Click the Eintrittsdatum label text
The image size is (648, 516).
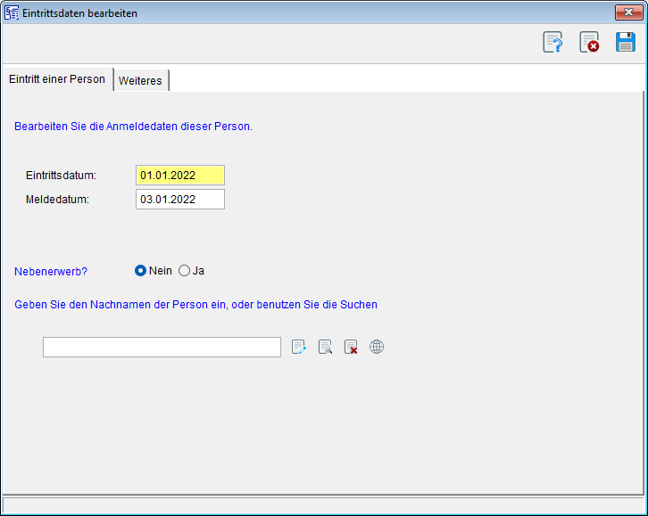tap(61, 176)
